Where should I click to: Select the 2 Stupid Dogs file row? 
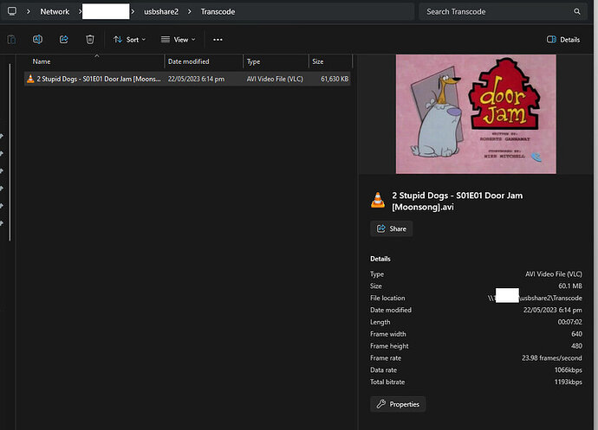[x=187, y=79]
